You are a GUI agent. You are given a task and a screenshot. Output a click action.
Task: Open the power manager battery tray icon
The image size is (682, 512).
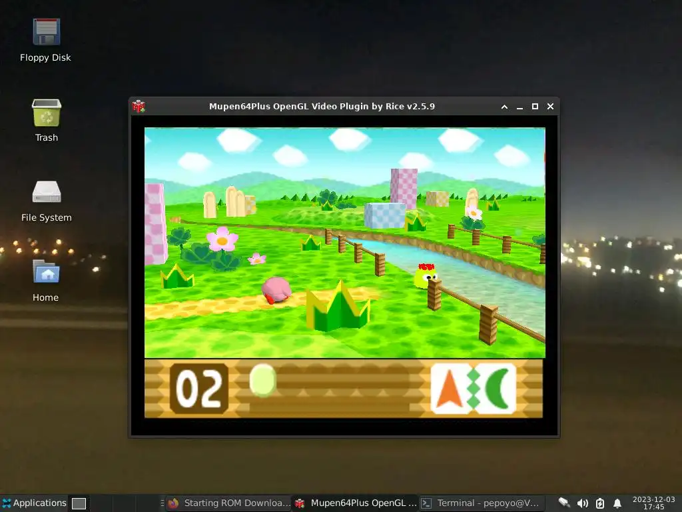coord(600,503)
